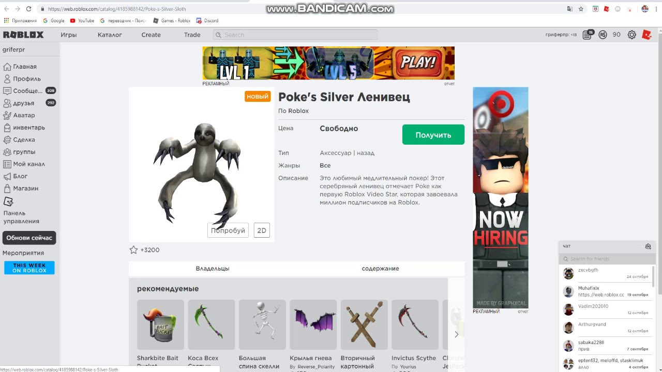
Task: Open the Invictus Scythe item thumbnail
Action: [415, 324]
